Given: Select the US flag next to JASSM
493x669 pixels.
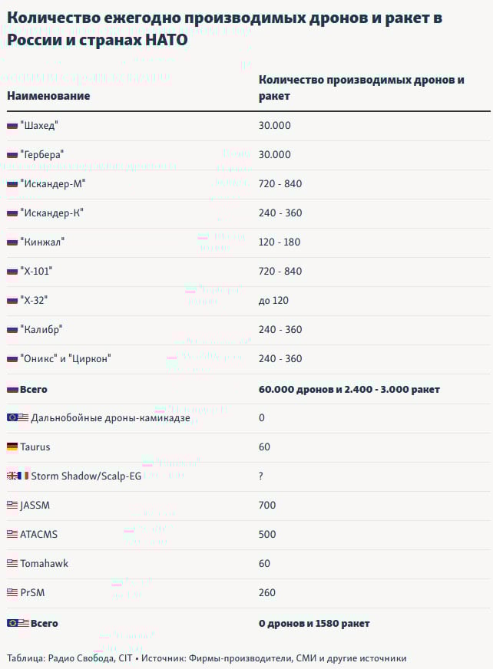Looking at the screenshot, I should [x=12, y=505].
